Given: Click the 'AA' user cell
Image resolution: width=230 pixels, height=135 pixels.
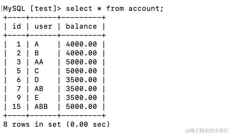Looking at the screenshot, I should coord(39,62).
